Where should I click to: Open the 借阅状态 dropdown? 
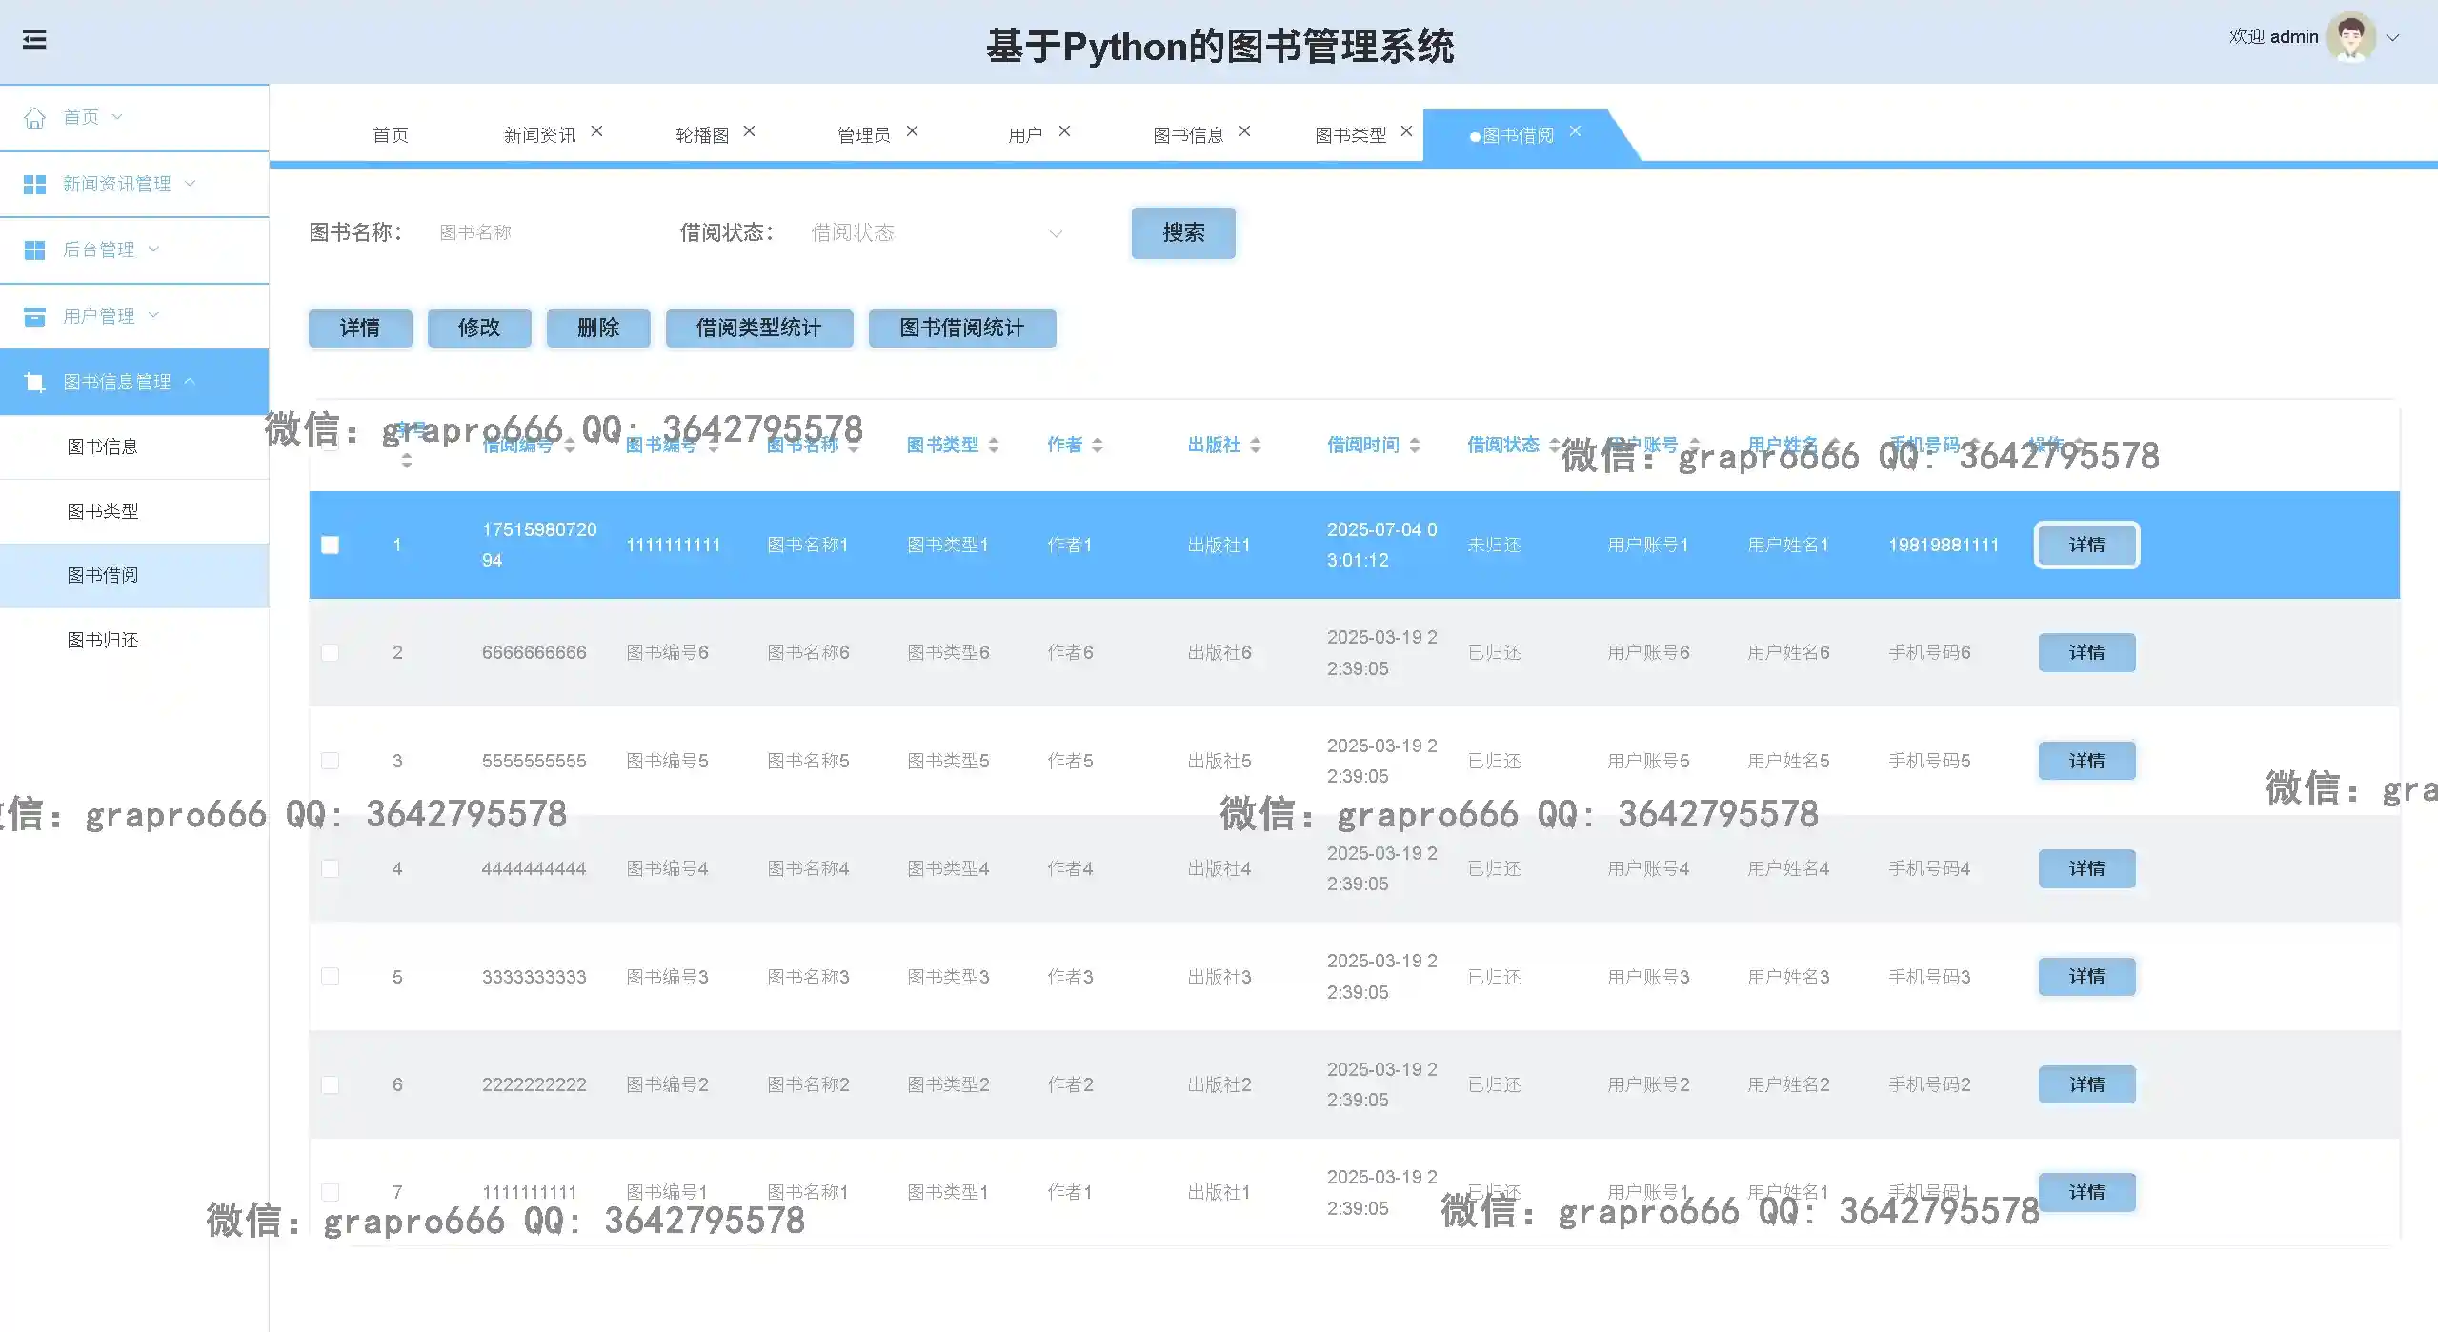934,233
